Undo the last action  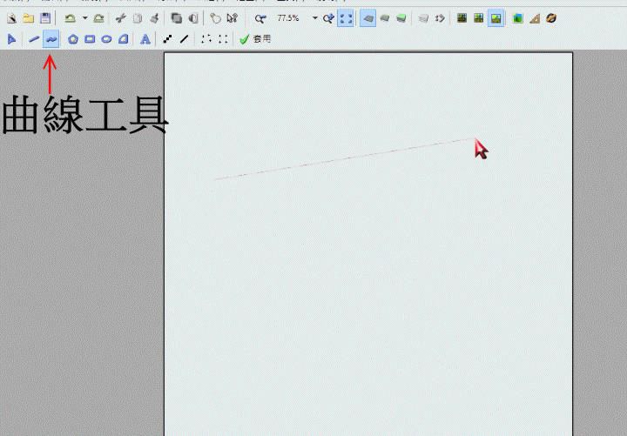pos(71,18)
